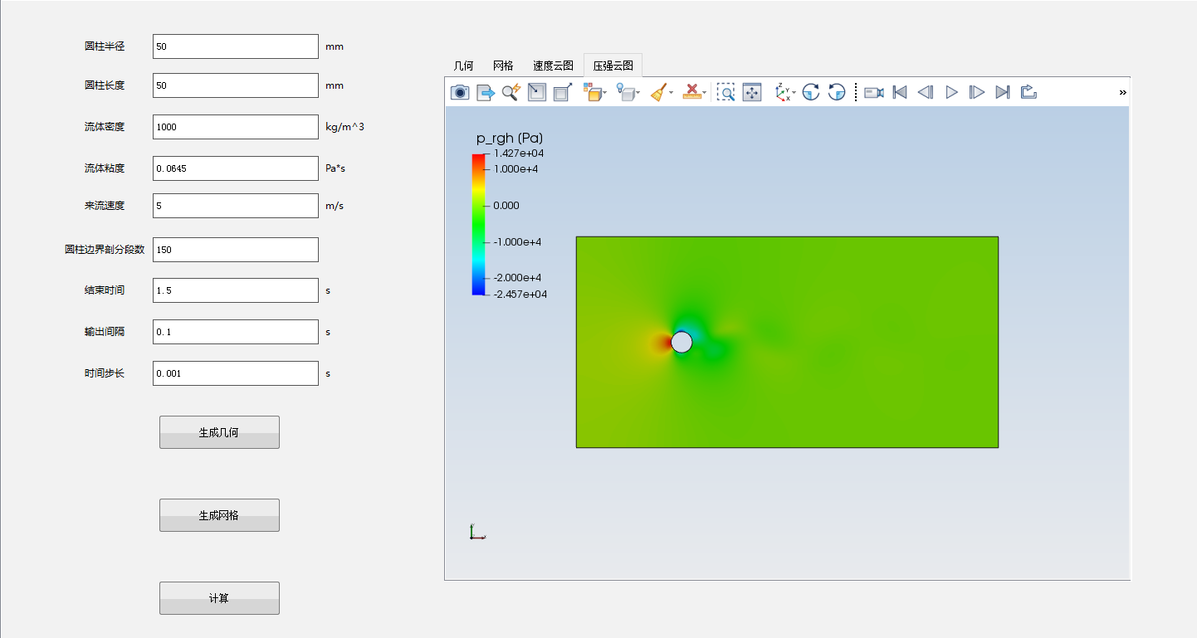Click the export arrow icon
This screenshot has height=638, width=1197.
click(486, 92)
